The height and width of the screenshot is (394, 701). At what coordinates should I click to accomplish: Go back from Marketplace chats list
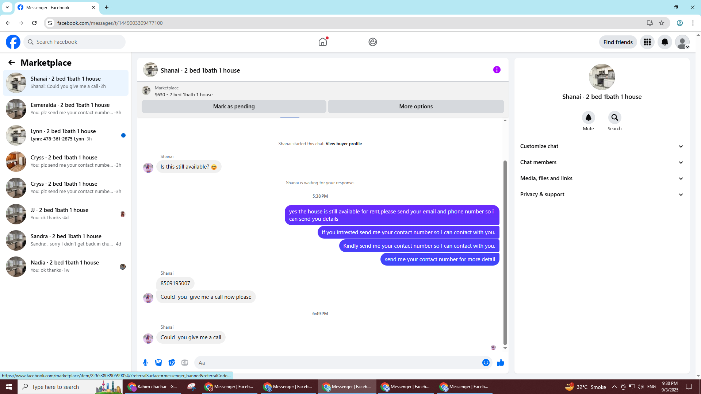tap(12, 63)
